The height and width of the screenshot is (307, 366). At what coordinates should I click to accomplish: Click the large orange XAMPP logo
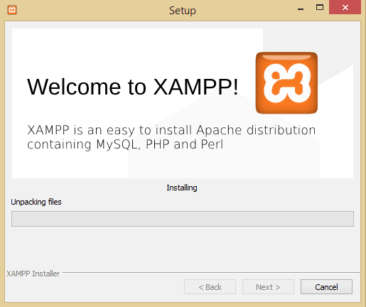(286, 83)
